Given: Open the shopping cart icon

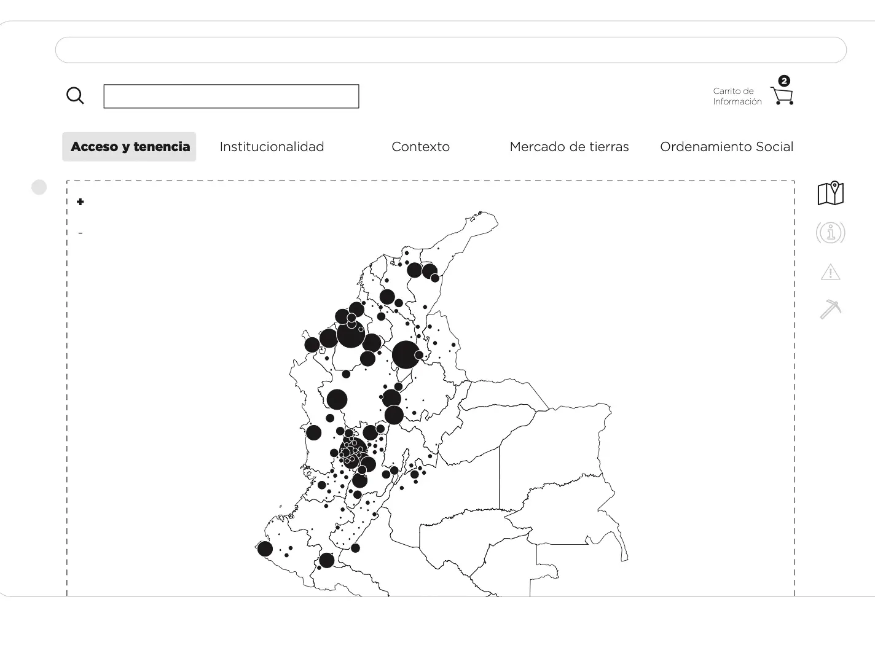Looking at the screenshot, I should coord(782,96).
